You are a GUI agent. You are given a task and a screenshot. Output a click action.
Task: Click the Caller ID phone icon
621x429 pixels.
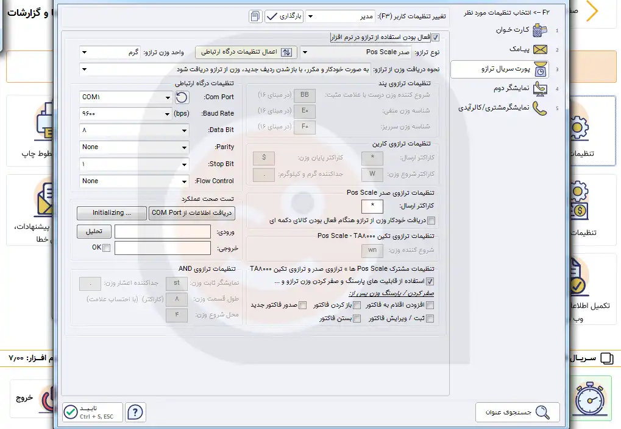[x=539, y=108]
